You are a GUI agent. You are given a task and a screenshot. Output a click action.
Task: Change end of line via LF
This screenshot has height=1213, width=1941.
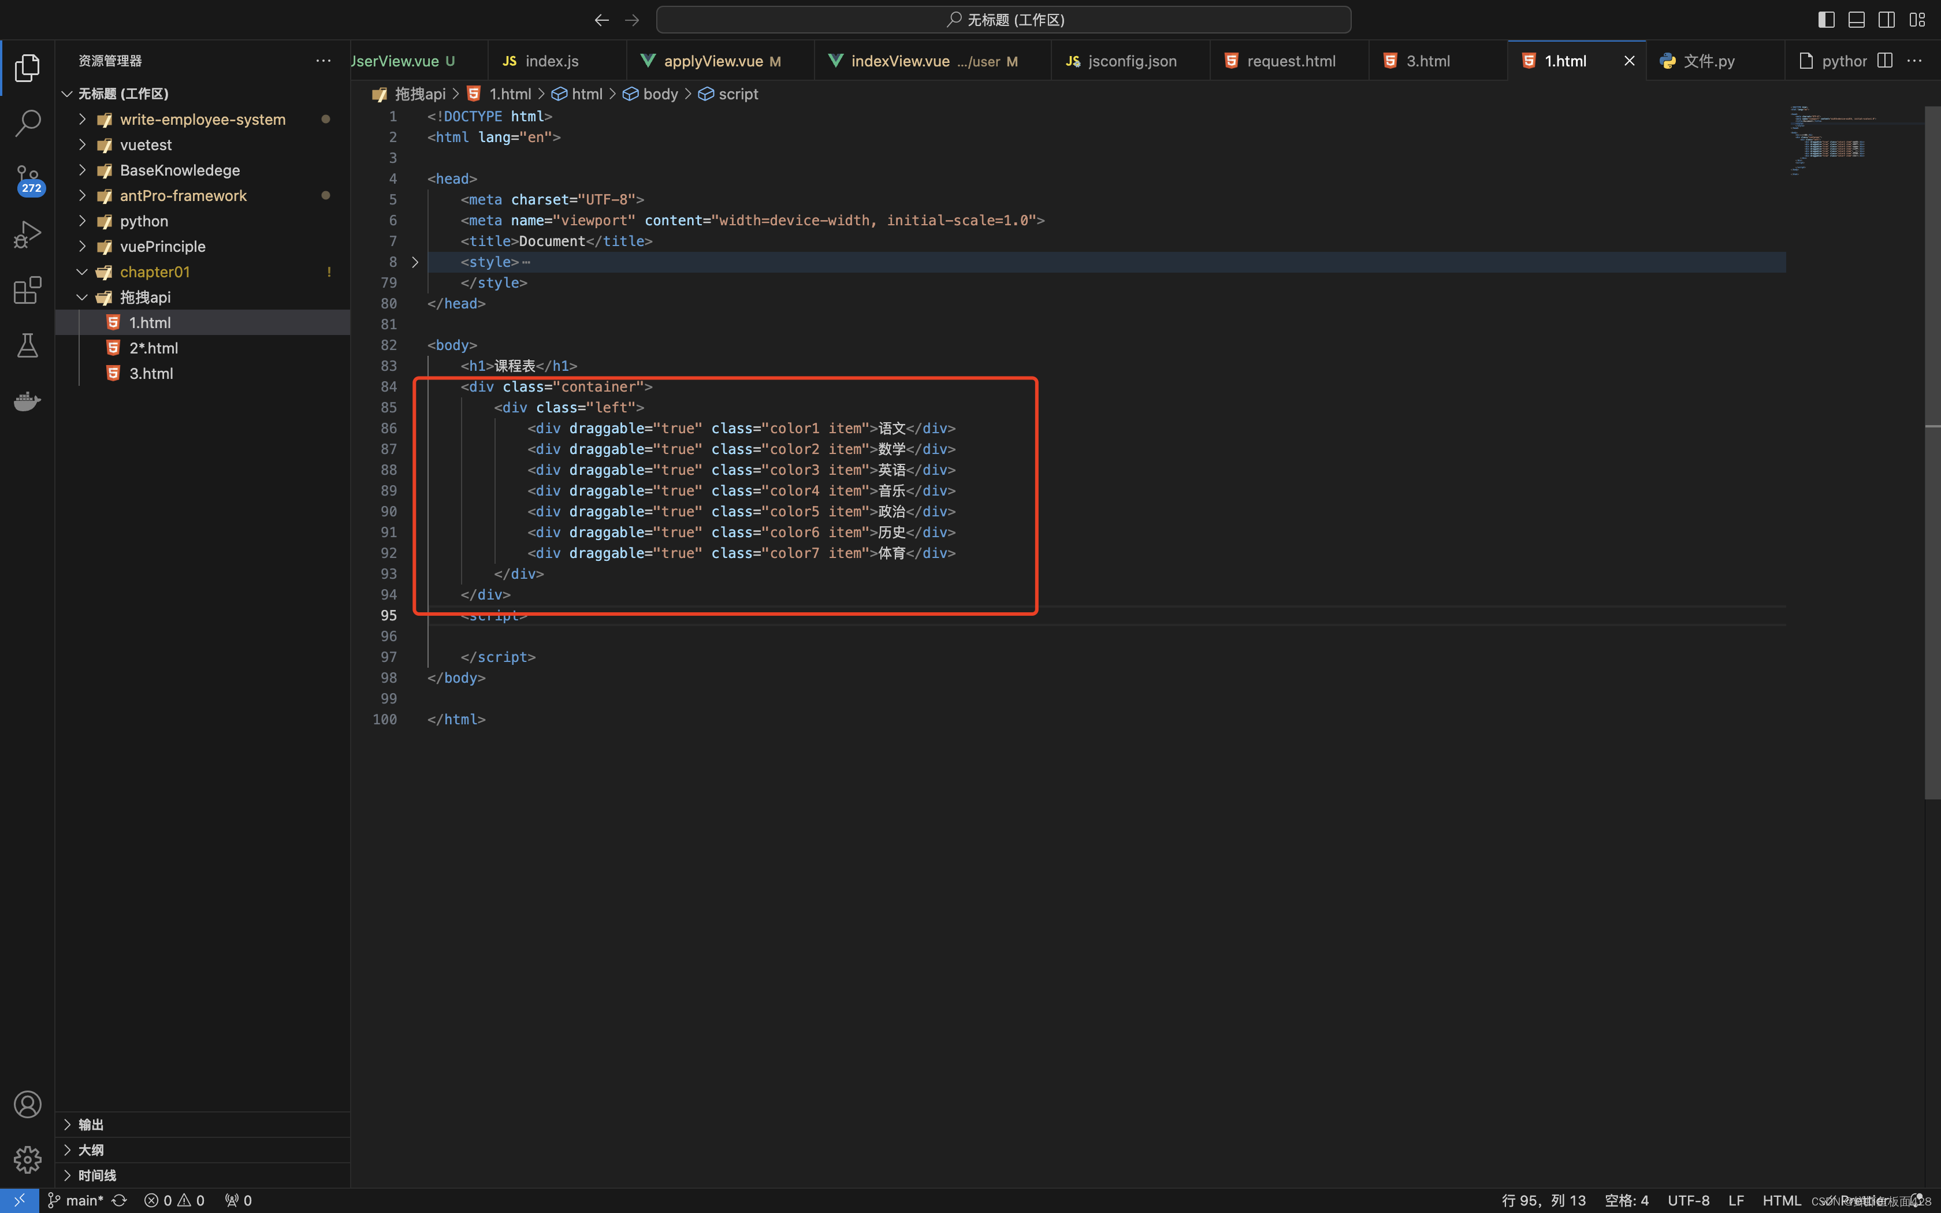click(x=1736, y=1200)
